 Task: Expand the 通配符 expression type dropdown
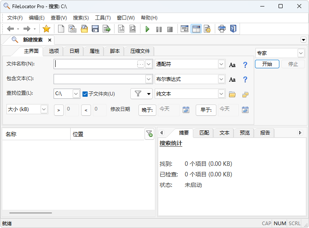point(221,64)
